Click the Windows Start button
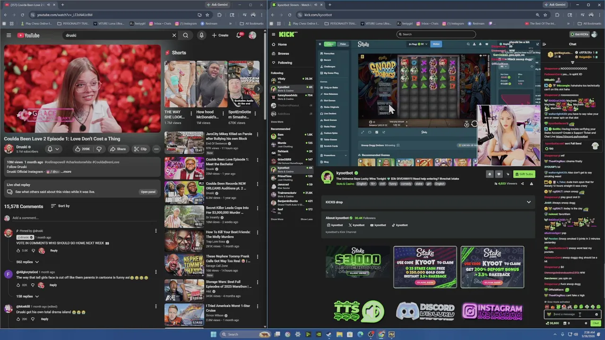The height and width of the screenshot is (340, 605). 214,334
